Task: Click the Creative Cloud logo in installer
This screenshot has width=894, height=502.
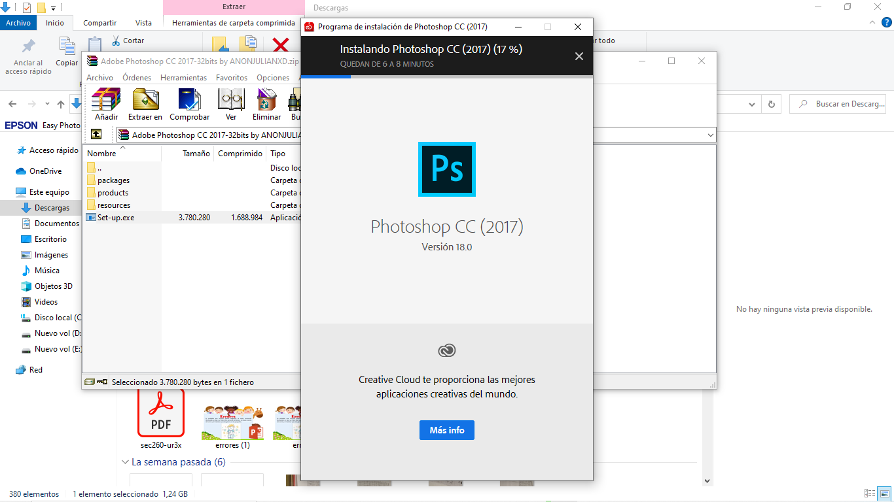Action: click(x=447, y=351)
